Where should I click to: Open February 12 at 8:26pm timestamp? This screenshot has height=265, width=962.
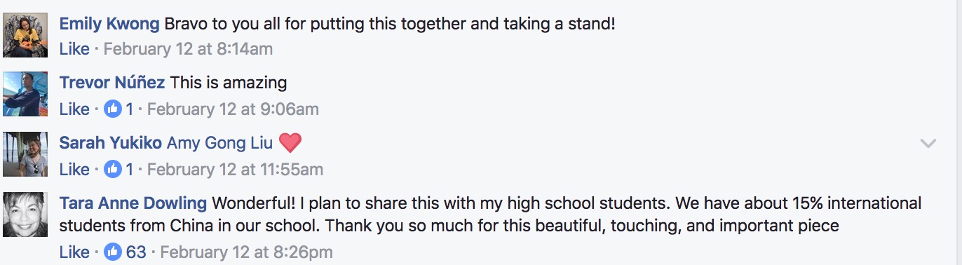(247, 252)
